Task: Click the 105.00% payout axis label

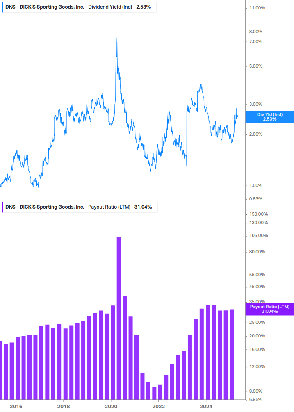Action: coord(258,235)
